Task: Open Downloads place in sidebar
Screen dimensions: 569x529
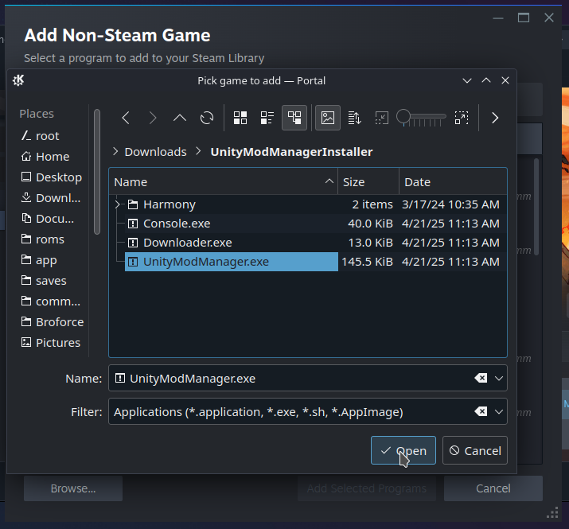Action: pyautogui.click(x=51, y=198)
